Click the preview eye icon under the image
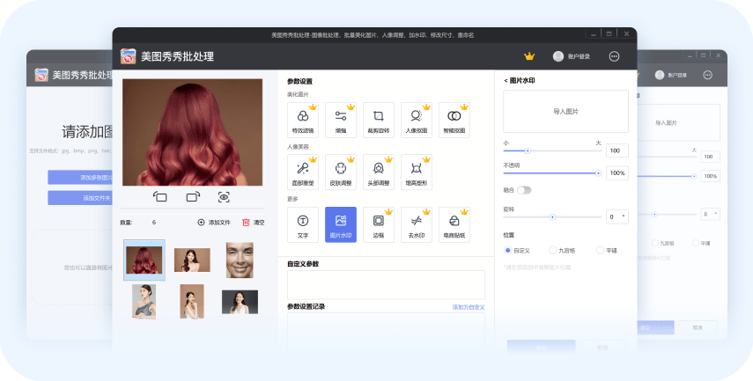 click(224, 197)
